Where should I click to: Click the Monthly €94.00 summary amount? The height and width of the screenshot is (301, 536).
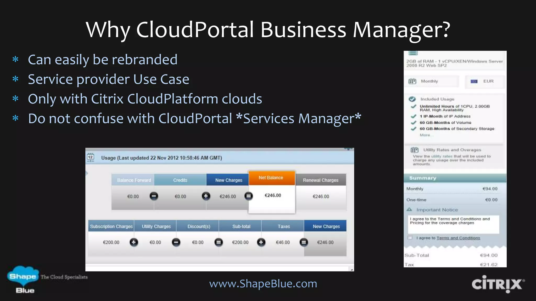490,189
